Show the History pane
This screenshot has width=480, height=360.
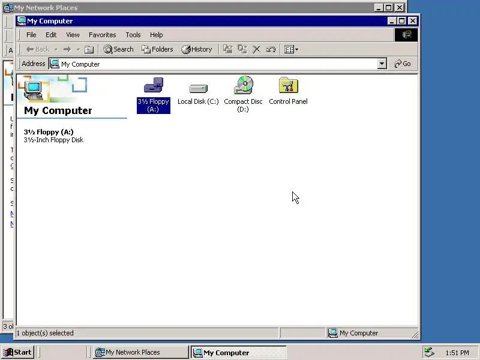click(x=197, y=49)
